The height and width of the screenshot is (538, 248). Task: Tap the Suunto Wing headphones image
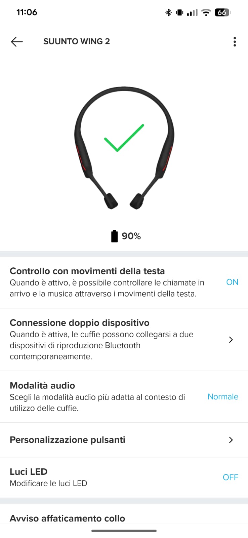[124, 148]
